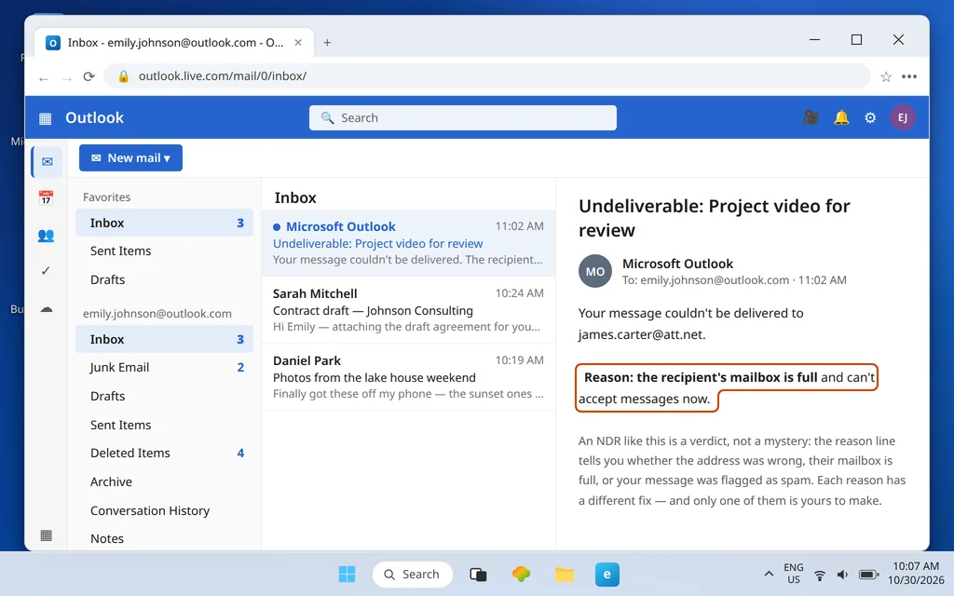Open the ENG US language indicator
The image size is (954, 596).
tap(794, 574)
